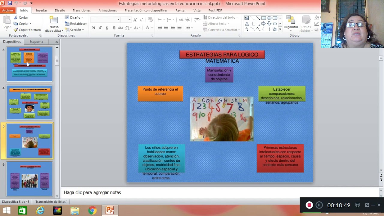Clear all formatting with the eraser icon
Image resolution: width=384 pixels, height=216 pixels.
[x=150, y=19]
